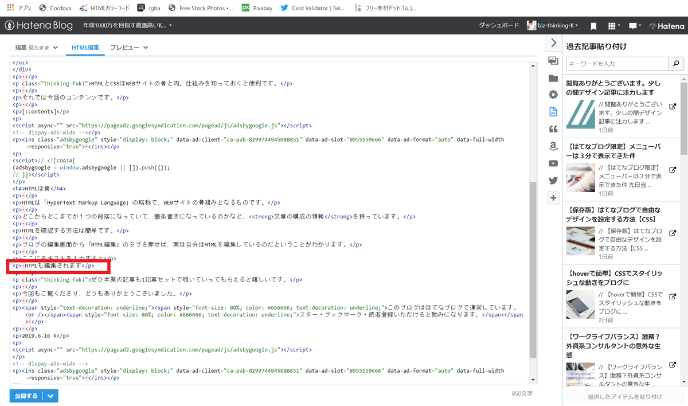Expand the 見たまま editing mode chevron
Screen dimensions: 688x406
pos(56,48)
